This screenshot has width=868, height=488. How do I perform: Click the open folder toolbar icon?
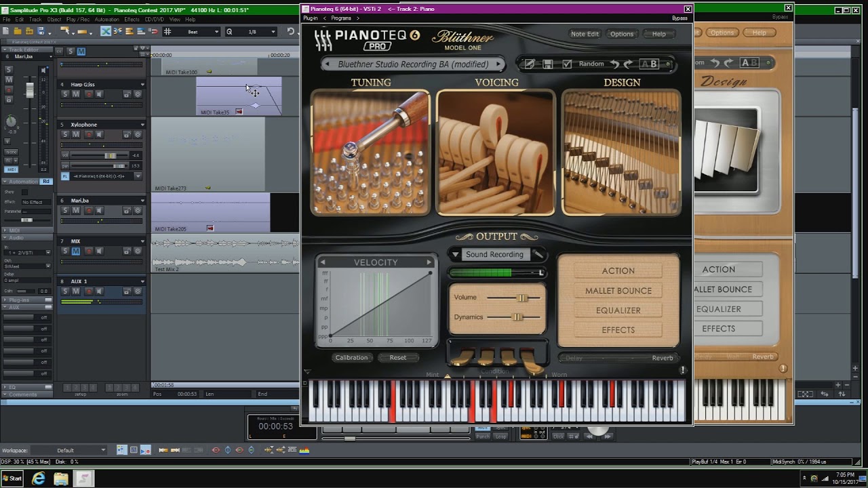click(18, 31)
